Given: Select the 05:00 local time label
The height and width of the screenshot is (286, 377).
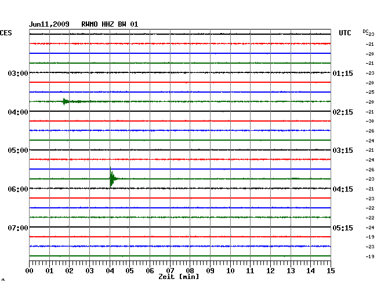Looking at the screenshot, I should coord(18,151).
